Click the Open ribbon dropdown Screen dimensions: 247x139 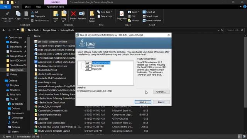[134, 12]
